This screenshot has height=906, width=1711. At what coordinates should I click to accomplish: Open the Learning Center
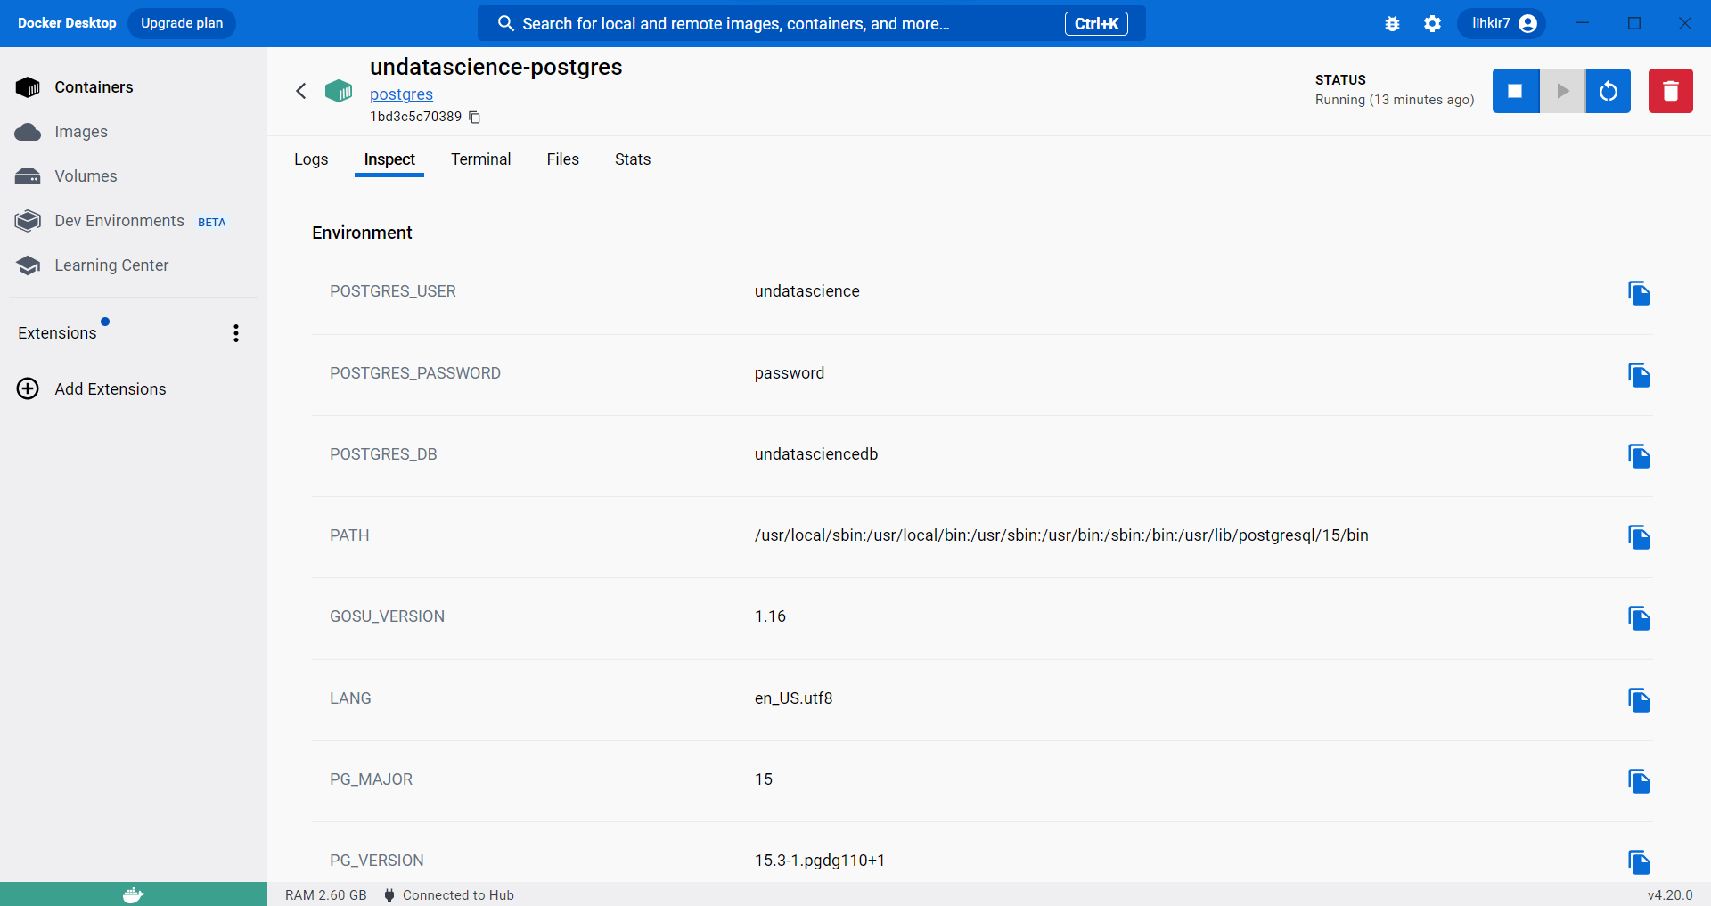93,265
